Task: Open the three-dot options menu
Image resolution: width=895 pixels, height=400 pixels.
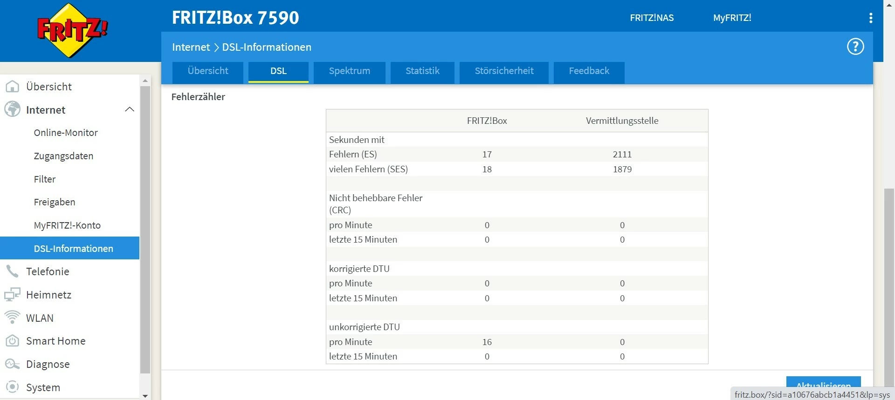Action: (871, 18)
